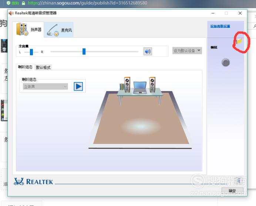Click the right speaker in room illustration
This screenshot has height=206, width=256.
[x=152, y=85]
